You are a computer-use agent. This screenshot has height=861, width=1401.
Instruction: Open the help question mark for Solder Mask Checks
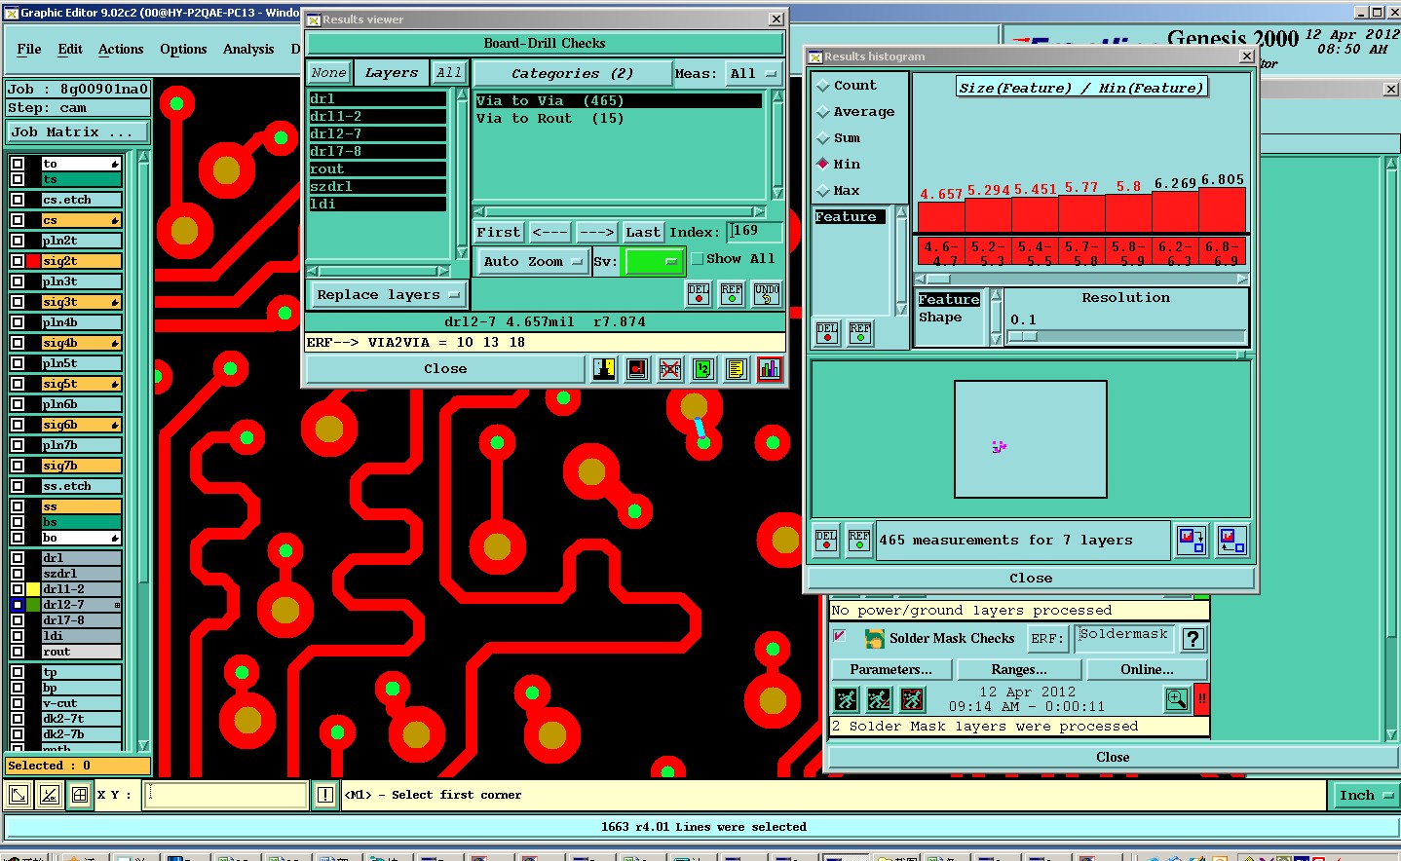click(1193, 639)
